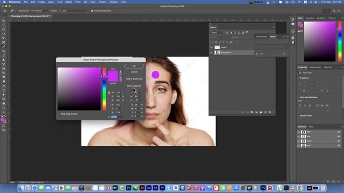This screenshot has width=344, height=193.
Task: Open the Window menu
Action: click(x=113, y=2)
